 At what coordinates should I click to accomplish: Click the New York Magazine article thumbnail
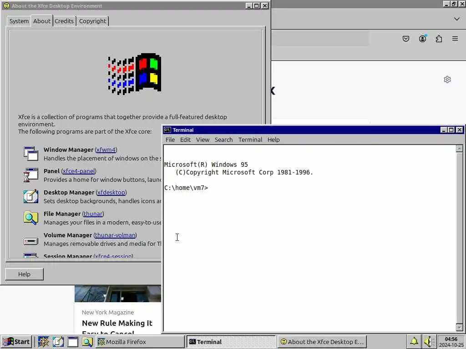(118, 294)
